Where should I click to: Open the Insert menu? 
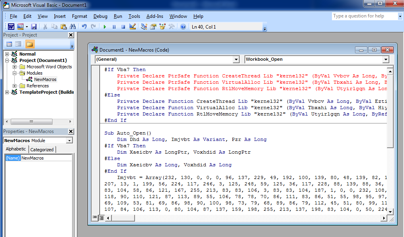click(x=60, y=16)
